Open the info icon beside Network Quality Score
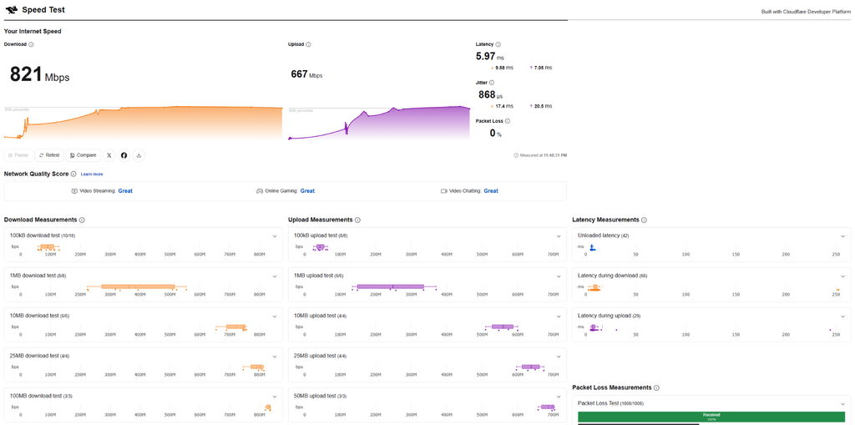Viewport: 855px width, 425px height. [73, 174]
